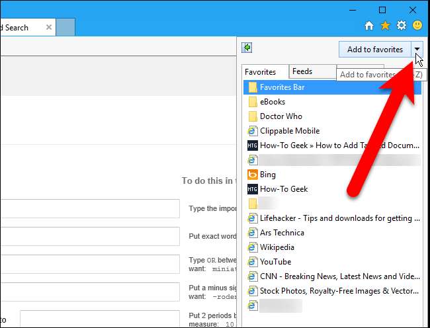Close the browser tab ending in Search
The image size is (430, 328).
(49, 27)
